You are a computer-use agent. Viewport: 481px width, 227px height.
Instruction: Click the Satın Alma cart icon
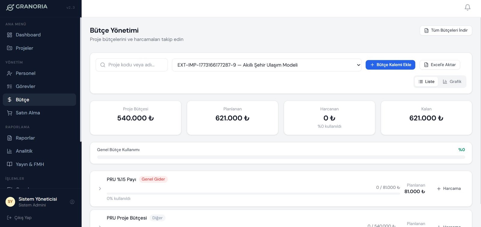10,113
